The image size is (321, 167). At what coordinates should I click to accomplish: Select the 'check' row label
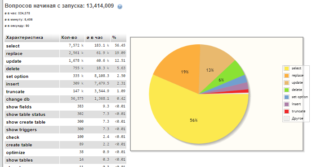(x=13, y=137)
